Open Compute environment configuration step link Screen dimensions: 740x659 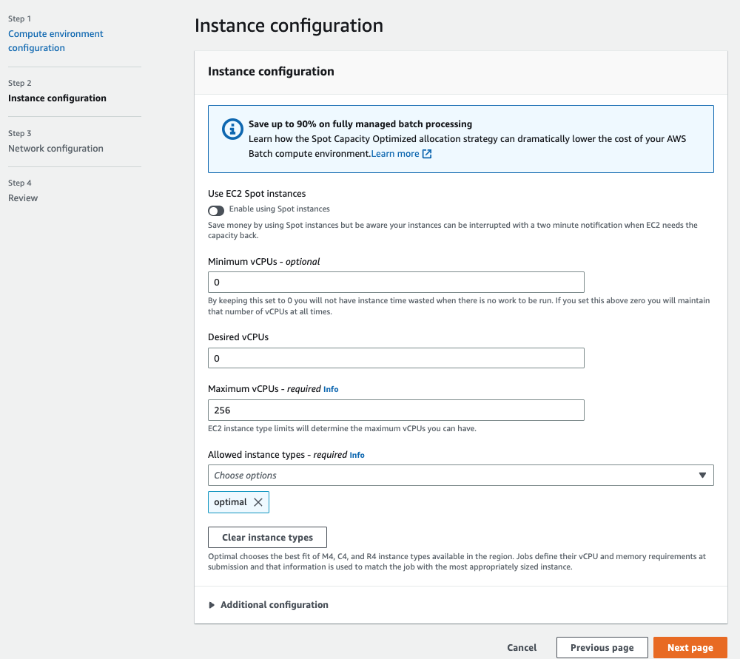coord(55,41)
